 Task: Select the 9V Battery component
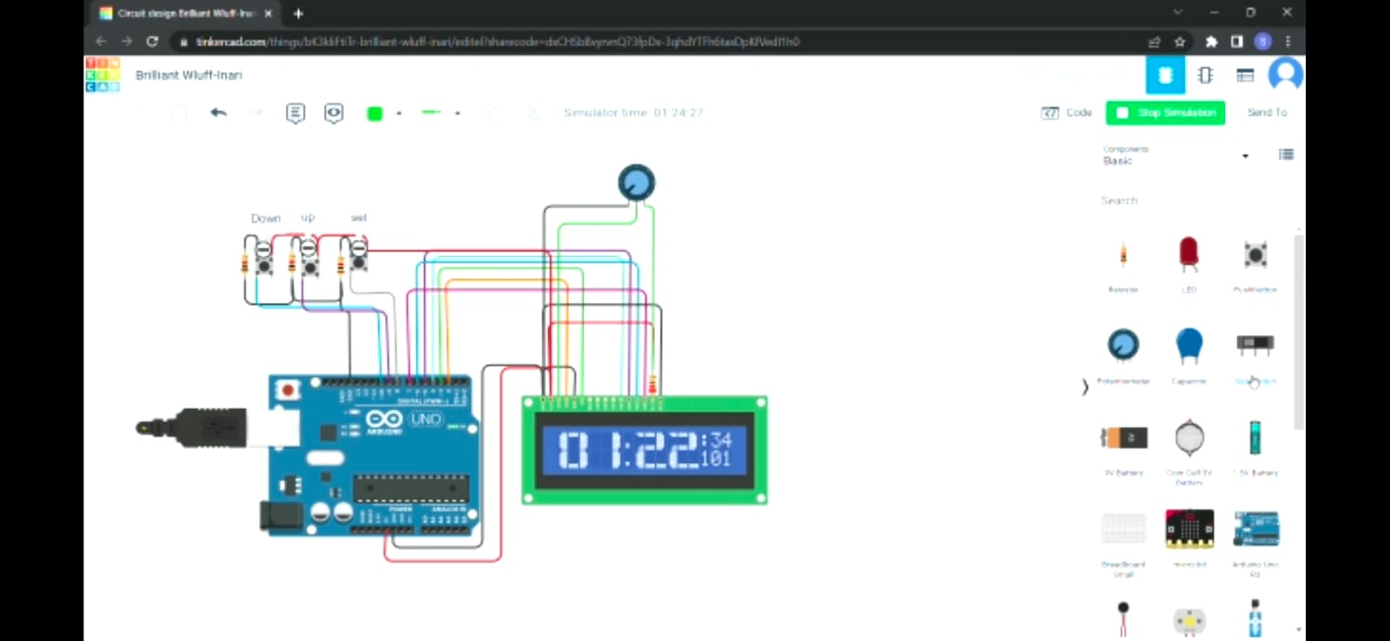(x=1123, y=446)
